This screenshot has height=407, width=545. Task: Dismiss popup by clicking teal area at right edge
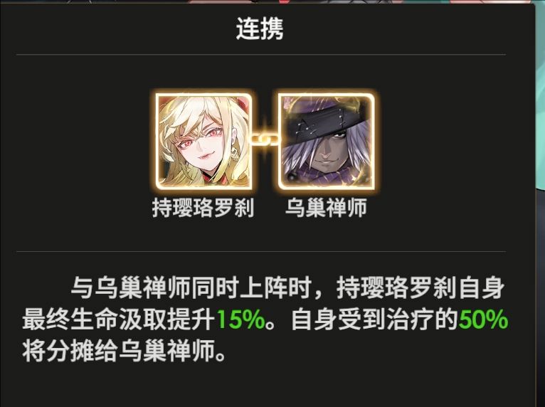click(x=541, y=208)
